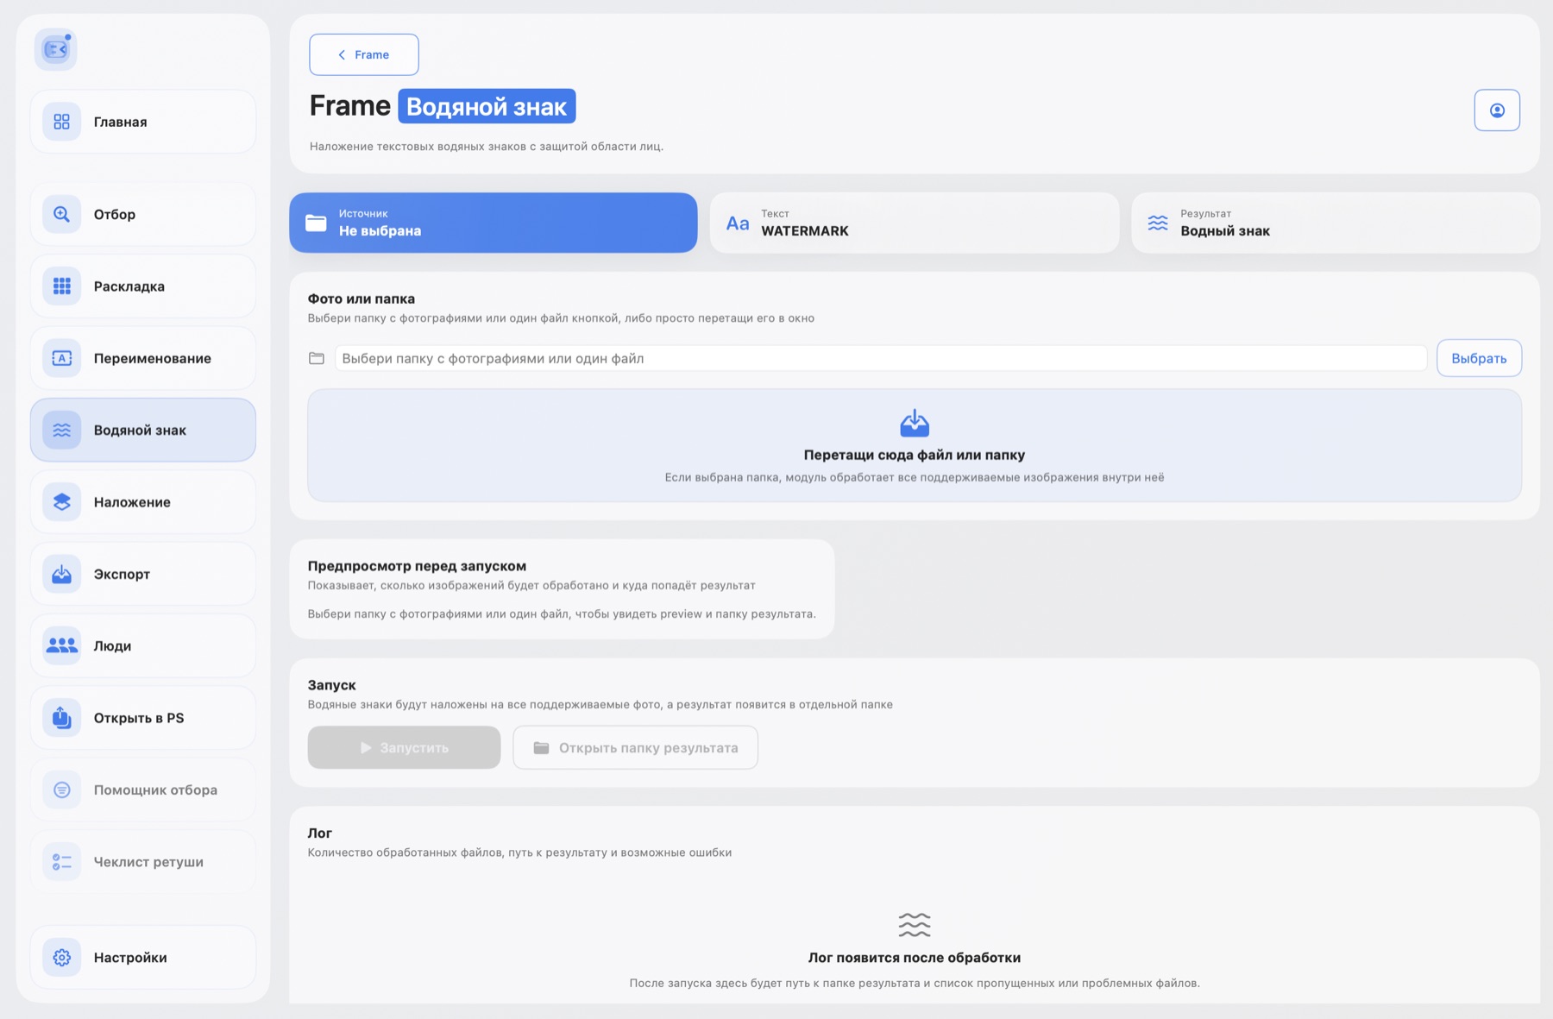Open Настройки in the sidebar
The height and width of the screenshot is (1019, 1553).
click(143, 957)
